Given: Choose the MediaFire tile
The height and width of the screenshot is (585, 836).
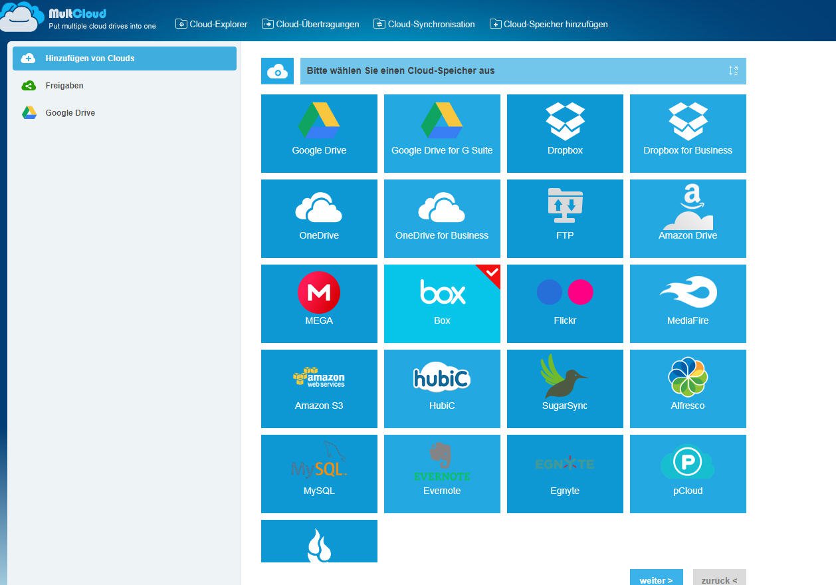Looking at the screenshot, I should click(x=688, y=303).
